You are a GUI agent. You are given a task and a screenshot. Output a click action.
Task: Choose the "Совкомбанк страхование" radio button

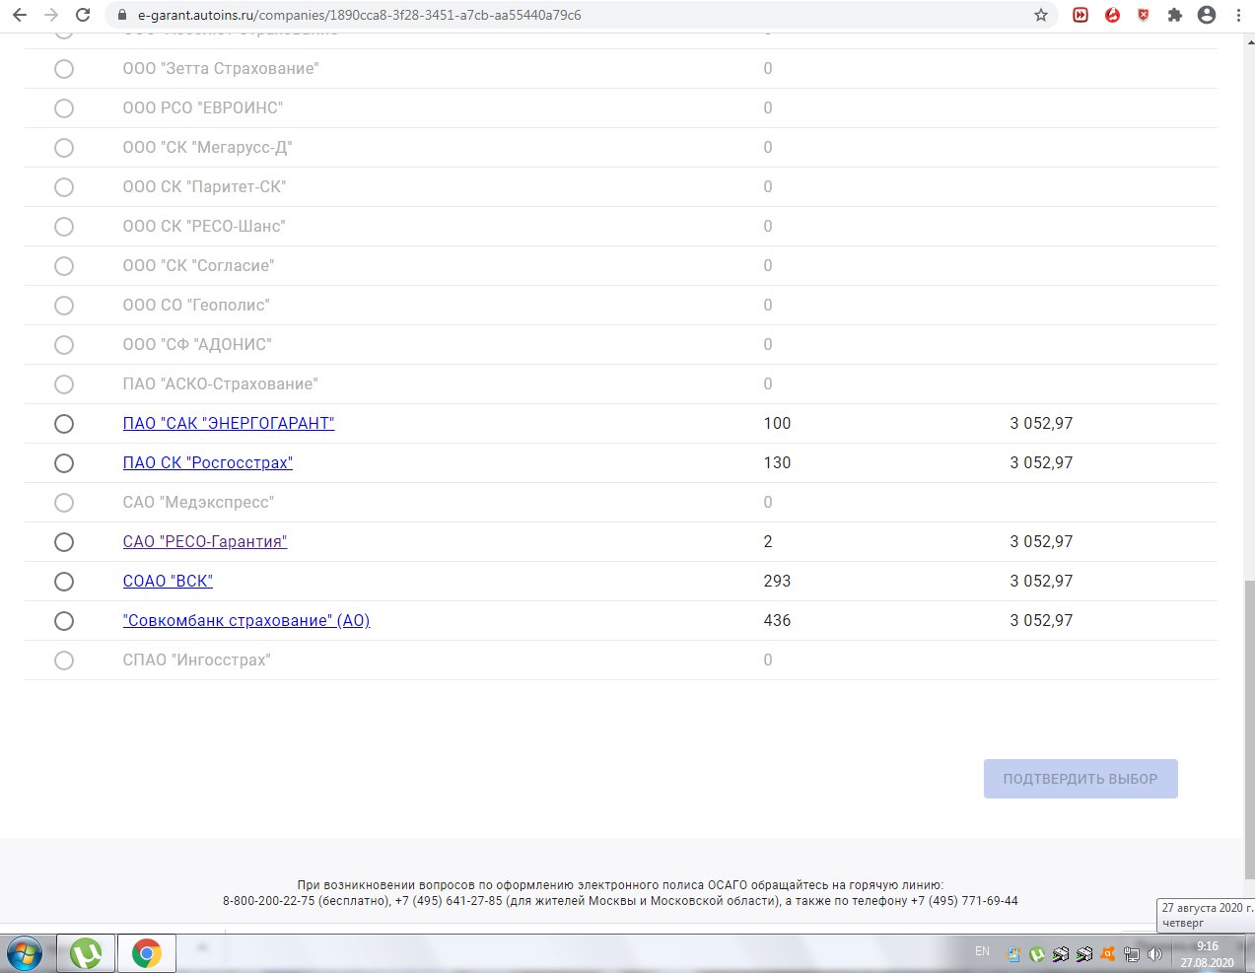pos(64,621)
